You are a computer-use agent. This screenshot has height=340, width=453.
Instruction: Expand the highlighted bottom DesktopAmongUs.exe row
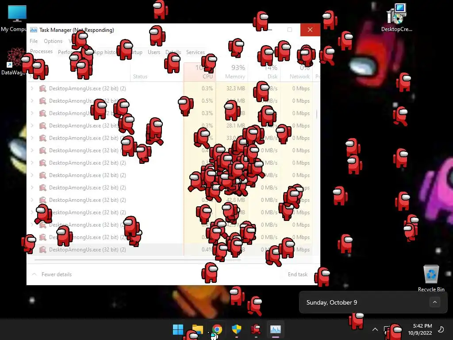32,250
